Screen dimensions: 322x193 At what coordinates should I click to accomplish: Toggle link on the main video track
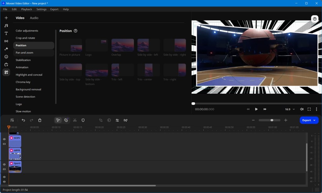click(4, 169)
